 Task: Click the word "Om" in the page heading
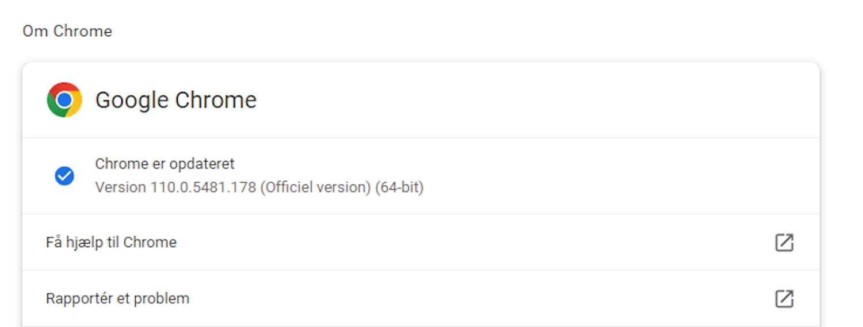click(x=35, y=31)
